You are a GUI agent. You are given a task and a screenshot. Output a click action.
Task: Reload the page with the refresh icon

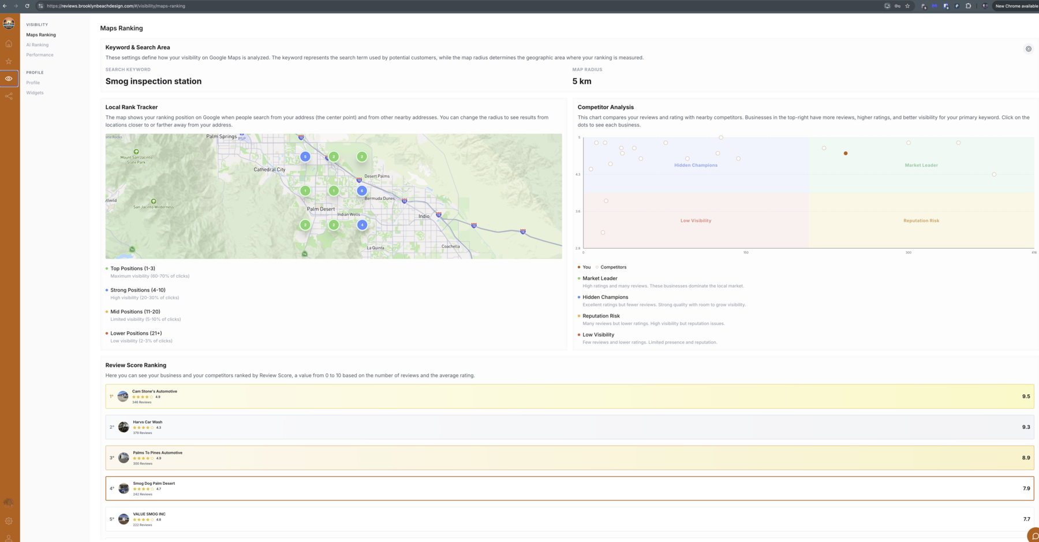27,6
